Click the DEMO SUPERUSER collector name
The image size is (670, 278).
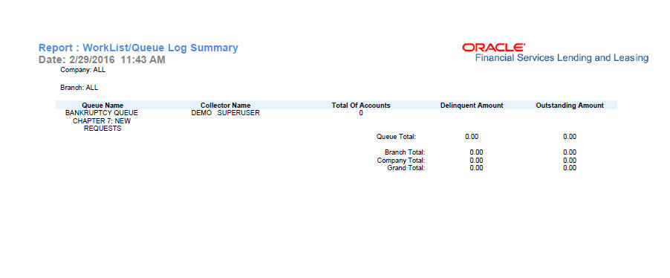coord(225,113)
